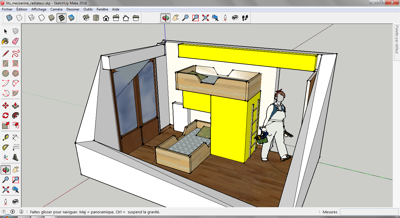400x218 pixels.
Task: Click Previous view in left toolbar
Action: 16,190
